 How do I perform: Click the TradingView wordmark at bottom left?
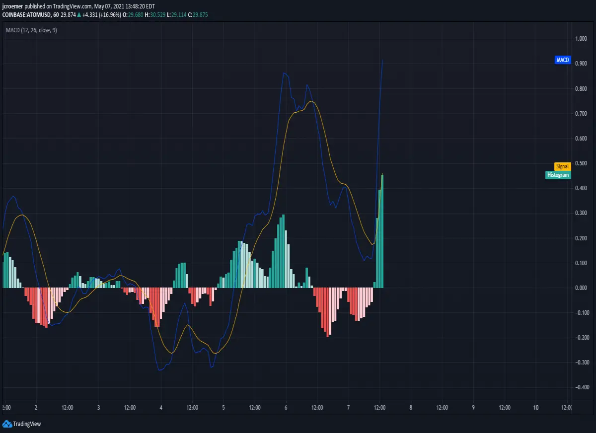pyautogui.click(x=27, y=424)
